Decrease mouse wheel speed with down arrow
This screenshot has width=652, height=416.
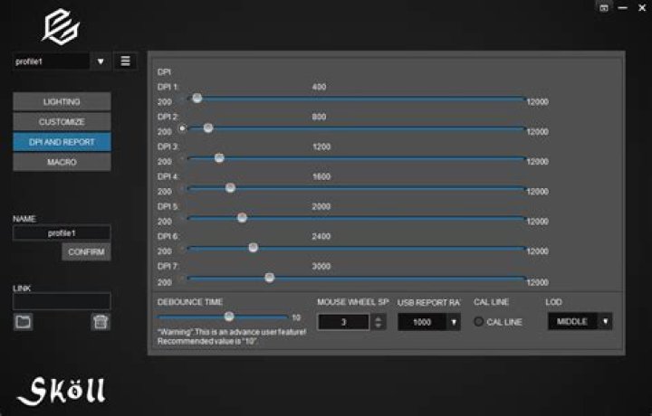coord(378,326)
